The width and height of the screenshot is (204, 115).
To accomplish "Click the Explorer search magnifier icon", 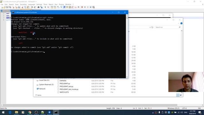I will click(x=179, y=27).
